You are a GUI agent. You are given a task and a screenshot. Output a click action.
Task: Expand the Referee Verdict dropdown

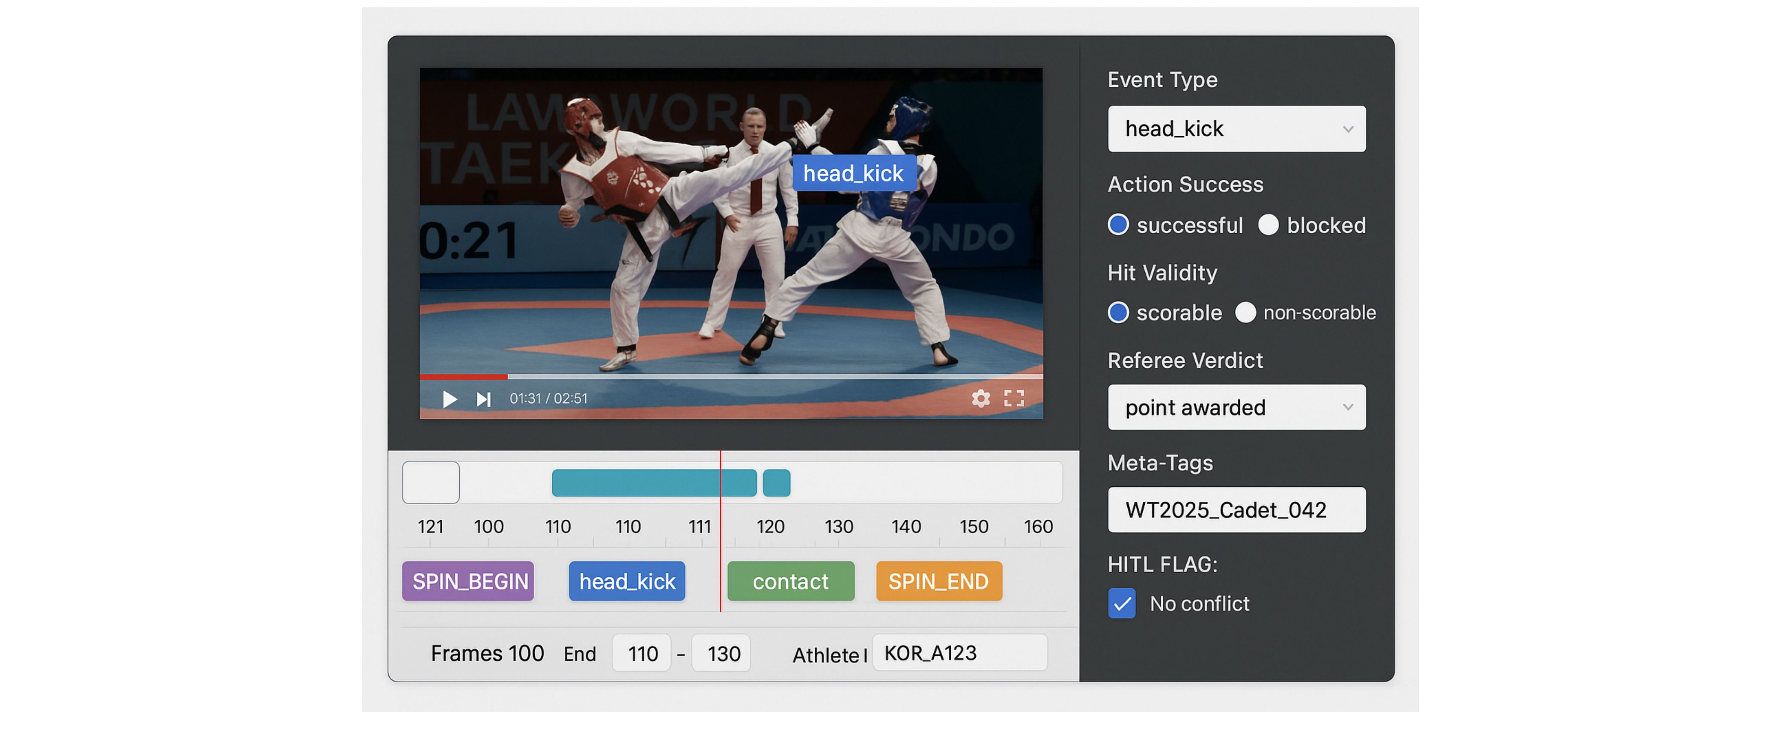(x=1236, y=407)
